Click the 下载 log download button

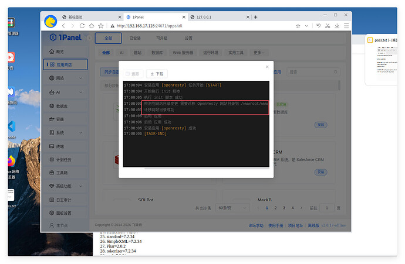pyautogui.click(x=156, y=74)
